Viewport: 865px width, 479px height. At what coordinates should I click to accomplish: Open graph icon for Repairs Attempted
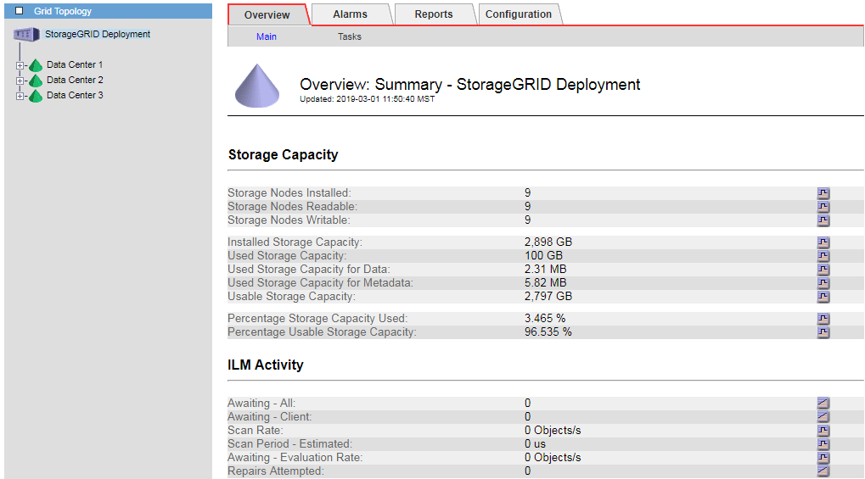(x=823, y=471)
